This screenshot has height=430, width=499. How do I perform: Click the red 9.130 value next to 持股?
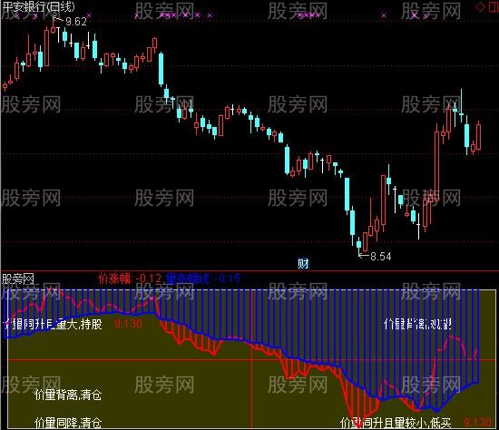(x=128, y=324)
